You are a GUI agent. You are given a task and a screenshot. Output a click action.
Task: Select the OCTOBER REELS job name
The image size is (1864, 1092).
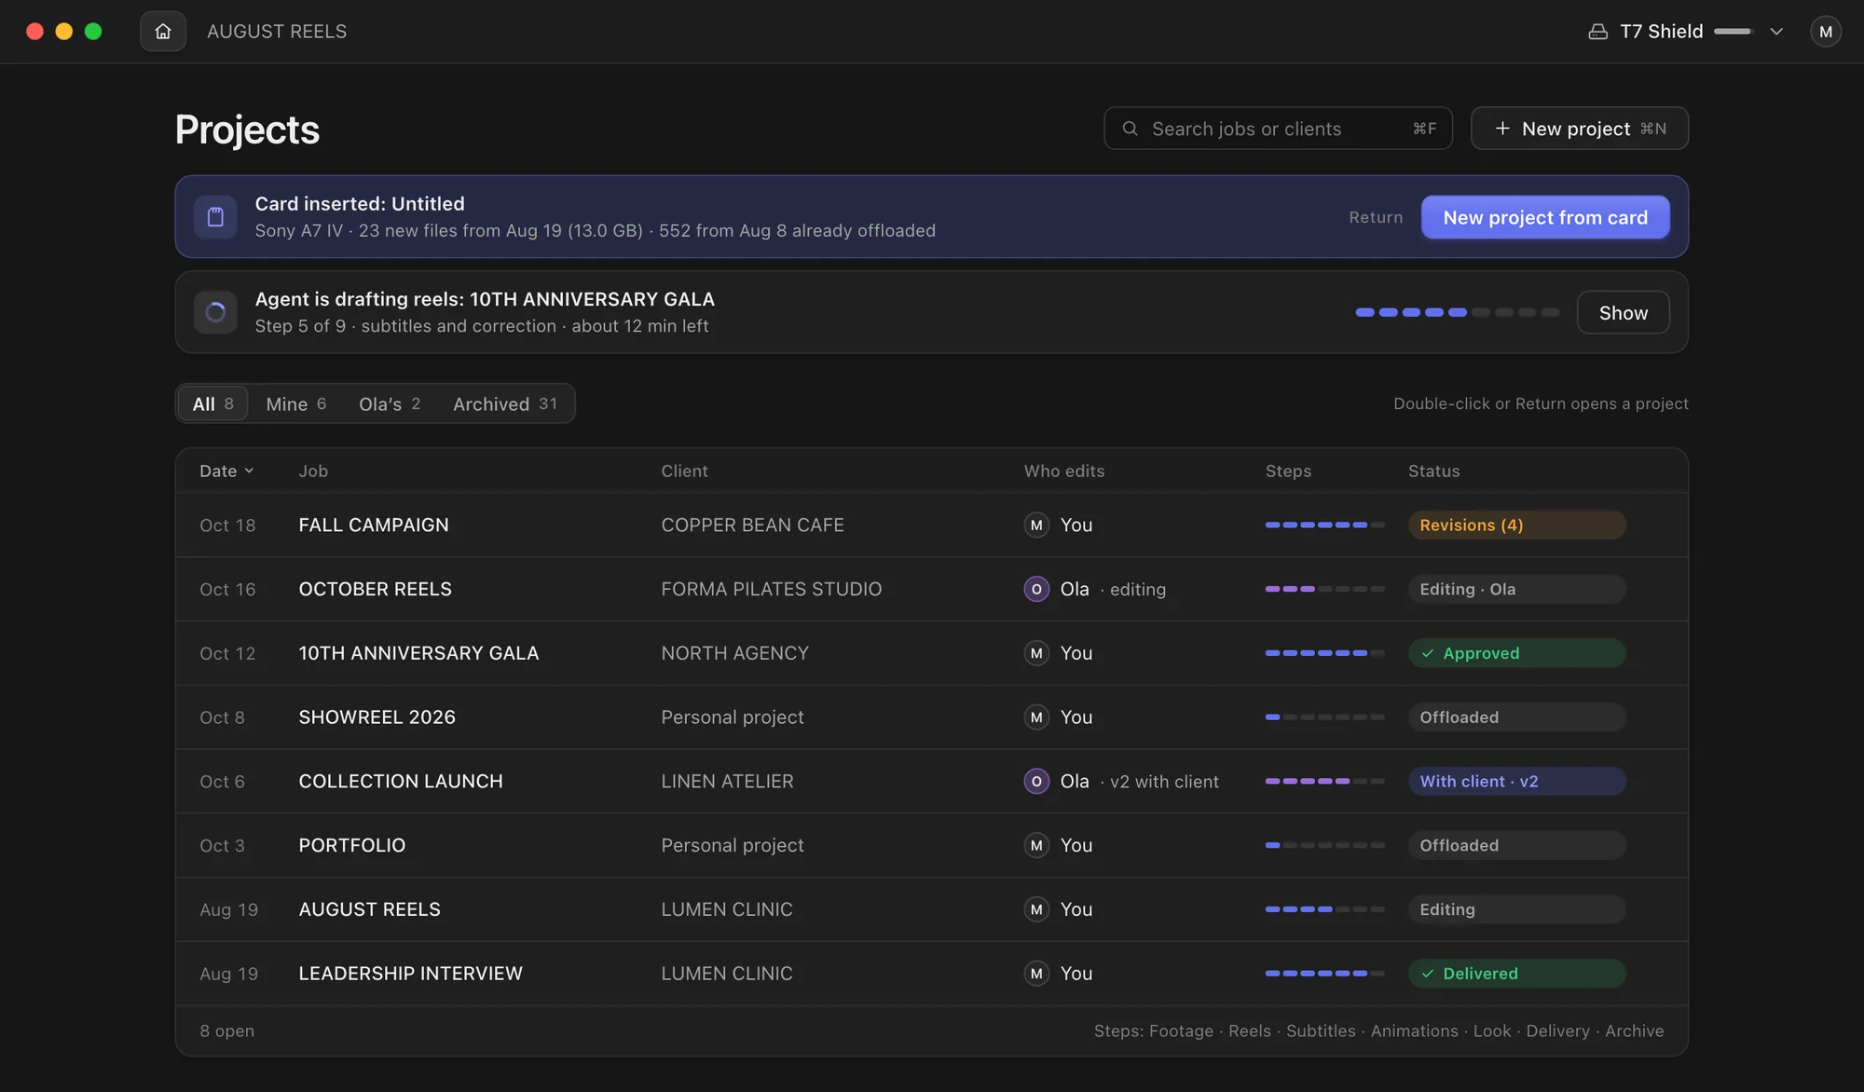(375, 589)
